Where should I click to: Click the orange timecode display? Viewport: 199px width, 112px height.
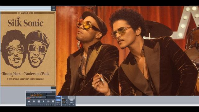point(36,96)
